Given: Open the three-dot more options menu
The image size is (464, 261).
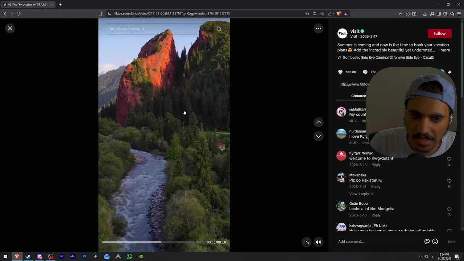Looking at the screenshot, I should (x=318, y=28).
